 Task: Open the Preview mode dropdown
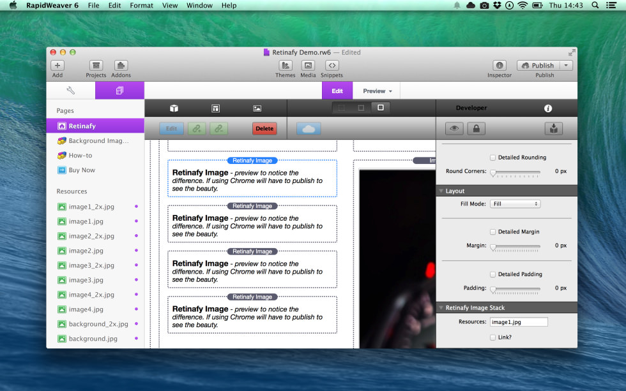click(x=377, y=91)
